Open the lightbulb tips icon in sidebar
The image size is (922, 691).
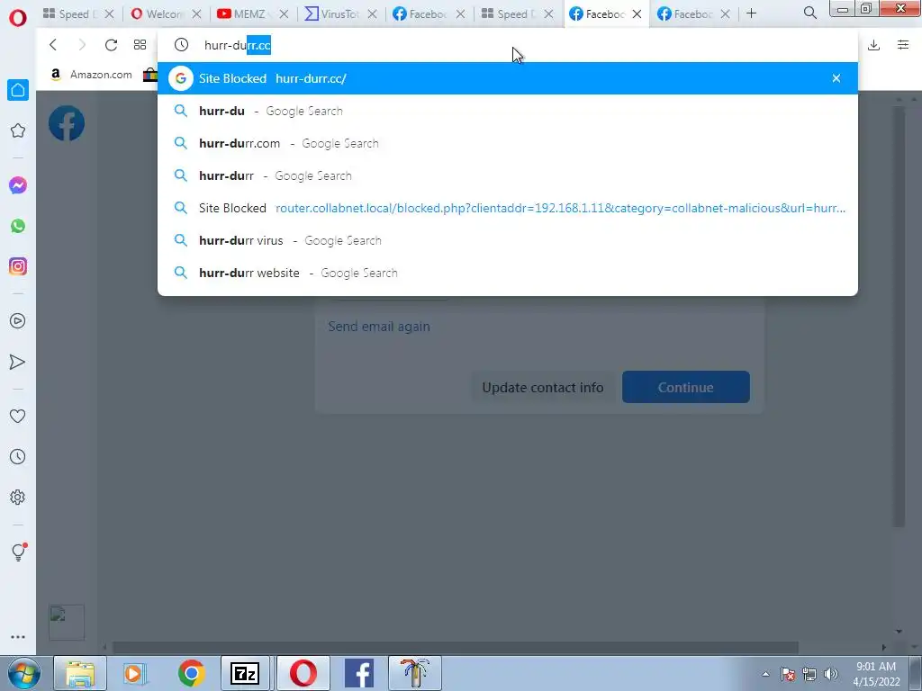click(18, 552)
